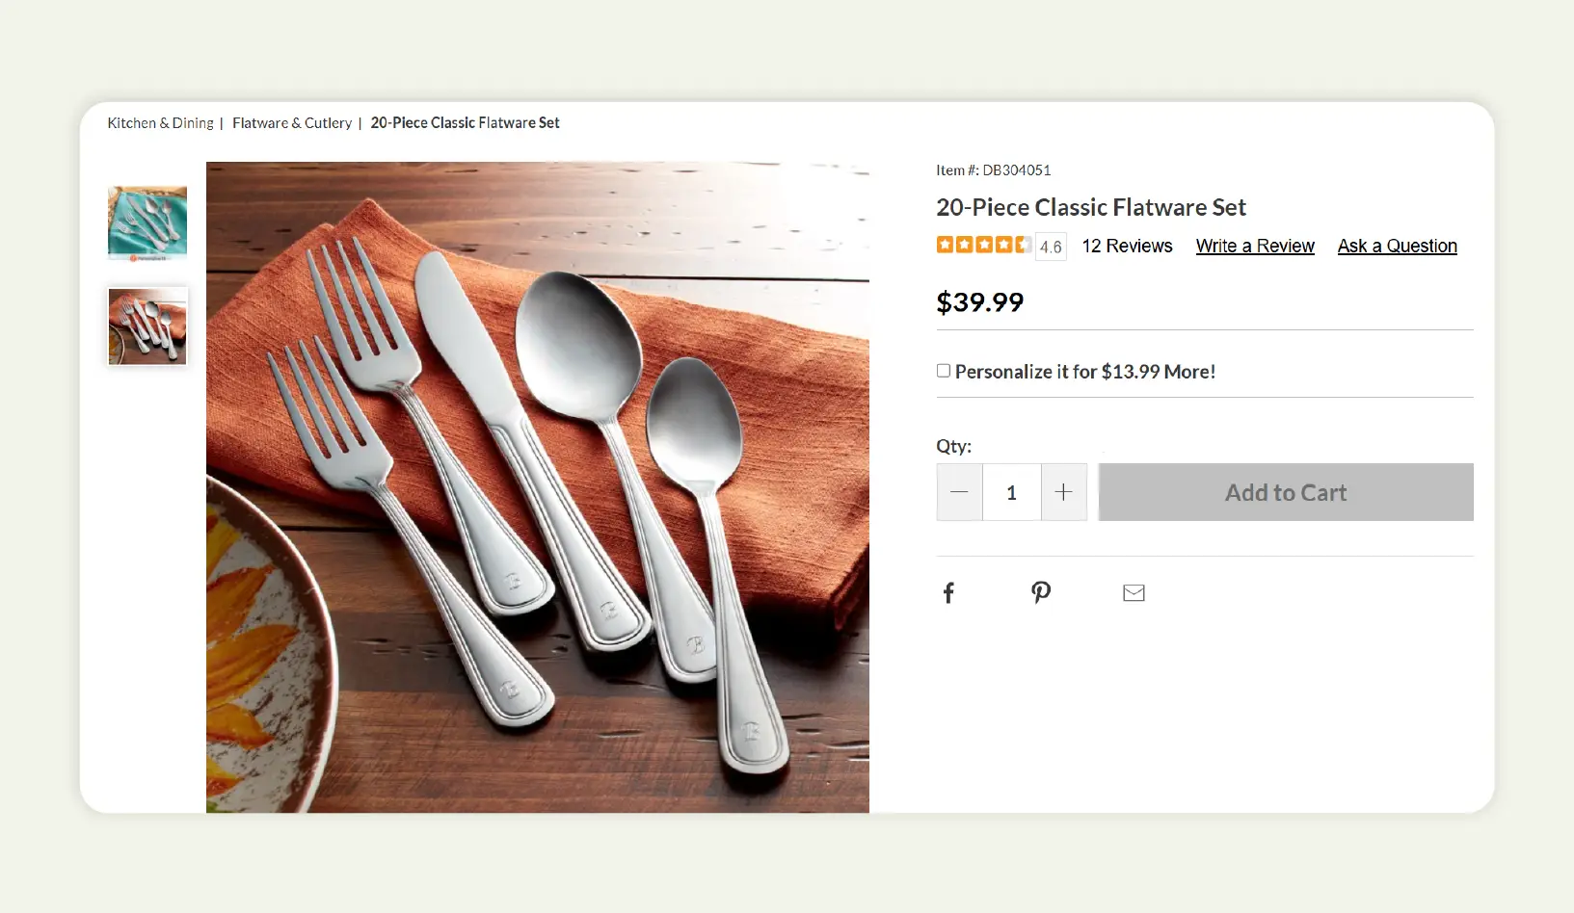Click the main product photo
The height and width of the screenshot is (913, 1574).
(x=537, y=486)
